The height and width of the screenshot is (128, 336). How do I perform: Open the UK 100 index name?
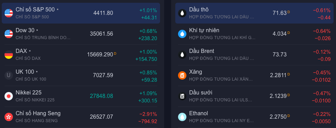click(x=25, y=72)
